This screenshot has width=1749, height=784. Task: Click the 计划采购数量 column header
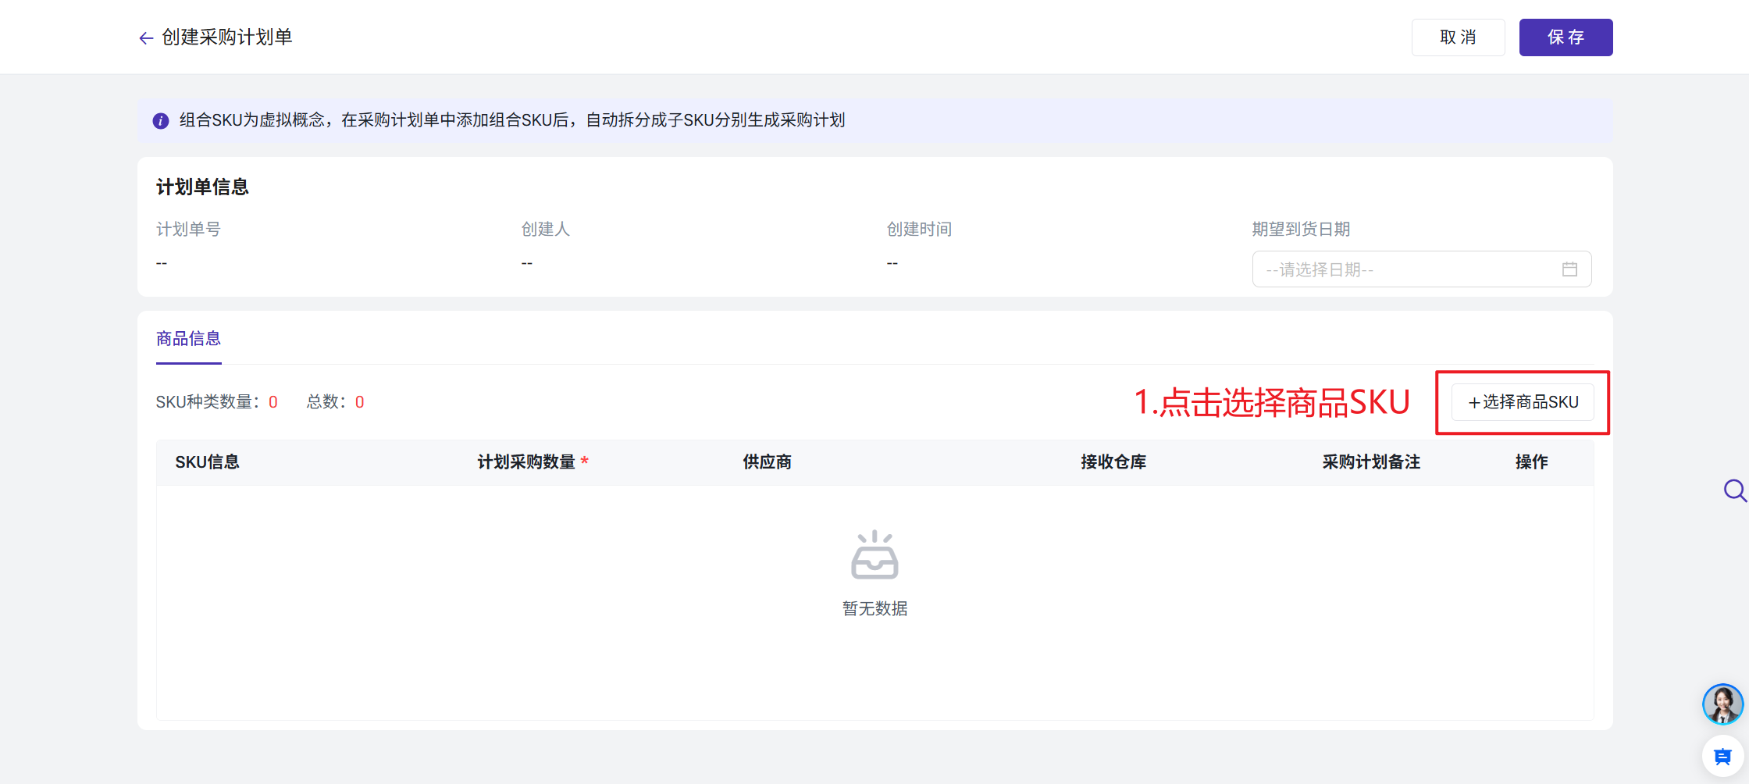[526, 462]
